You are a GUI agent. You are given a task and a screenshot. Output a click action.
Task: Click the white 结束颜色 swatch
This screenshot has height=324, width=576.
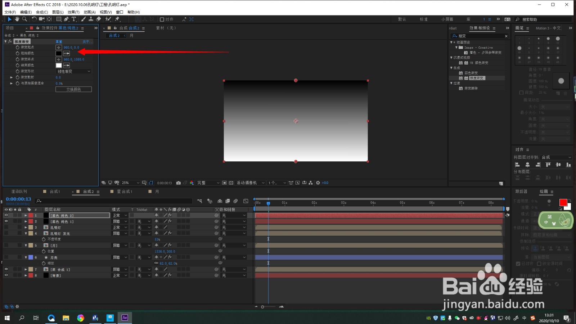[x=59, y=66]
